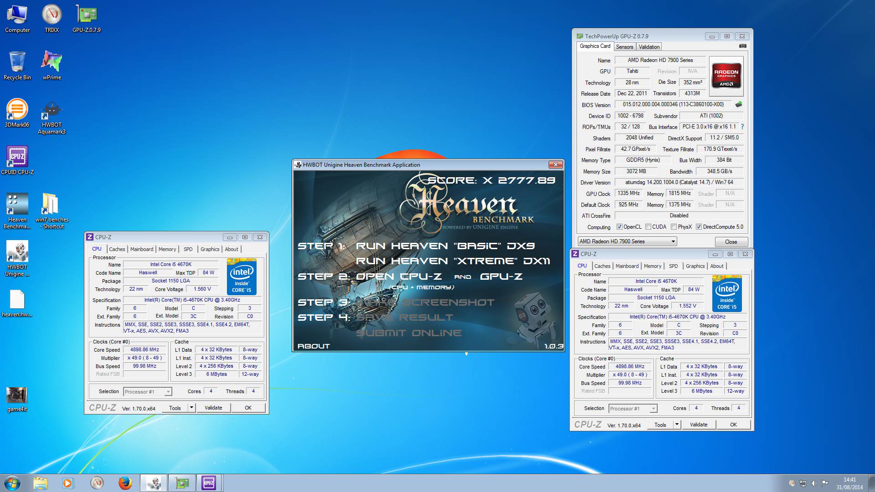
Task: Click Run Heaven "Xtreme" DX11 step
Action: click(453, 261)
